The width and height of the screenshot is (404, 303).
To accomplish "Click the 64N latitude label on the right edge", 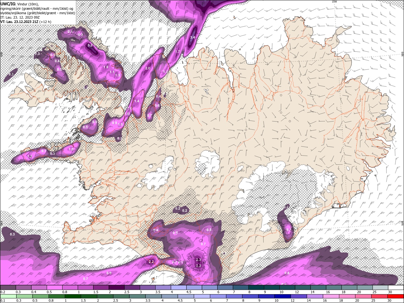I will pyautogui.click(x=402, y=223).
